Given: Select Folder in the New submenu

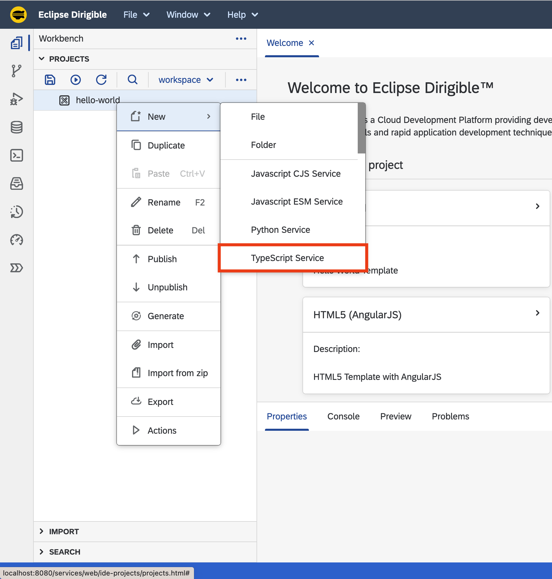Looking at the screenshot, I should click(x=289, y=145).
